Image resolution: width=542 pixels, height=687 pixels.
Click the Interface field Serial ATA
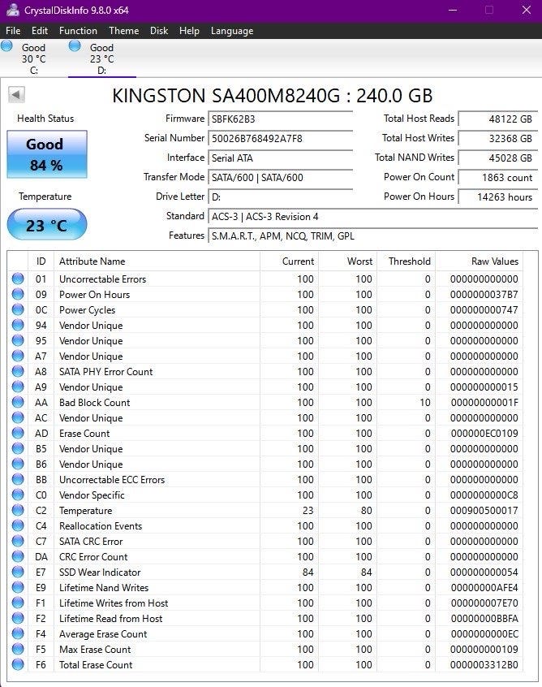coord(281,158)
